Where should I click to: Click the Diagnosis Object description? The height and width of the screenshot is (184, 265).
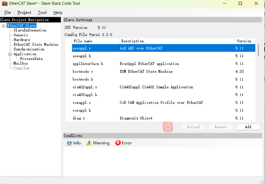coord(136,118)
